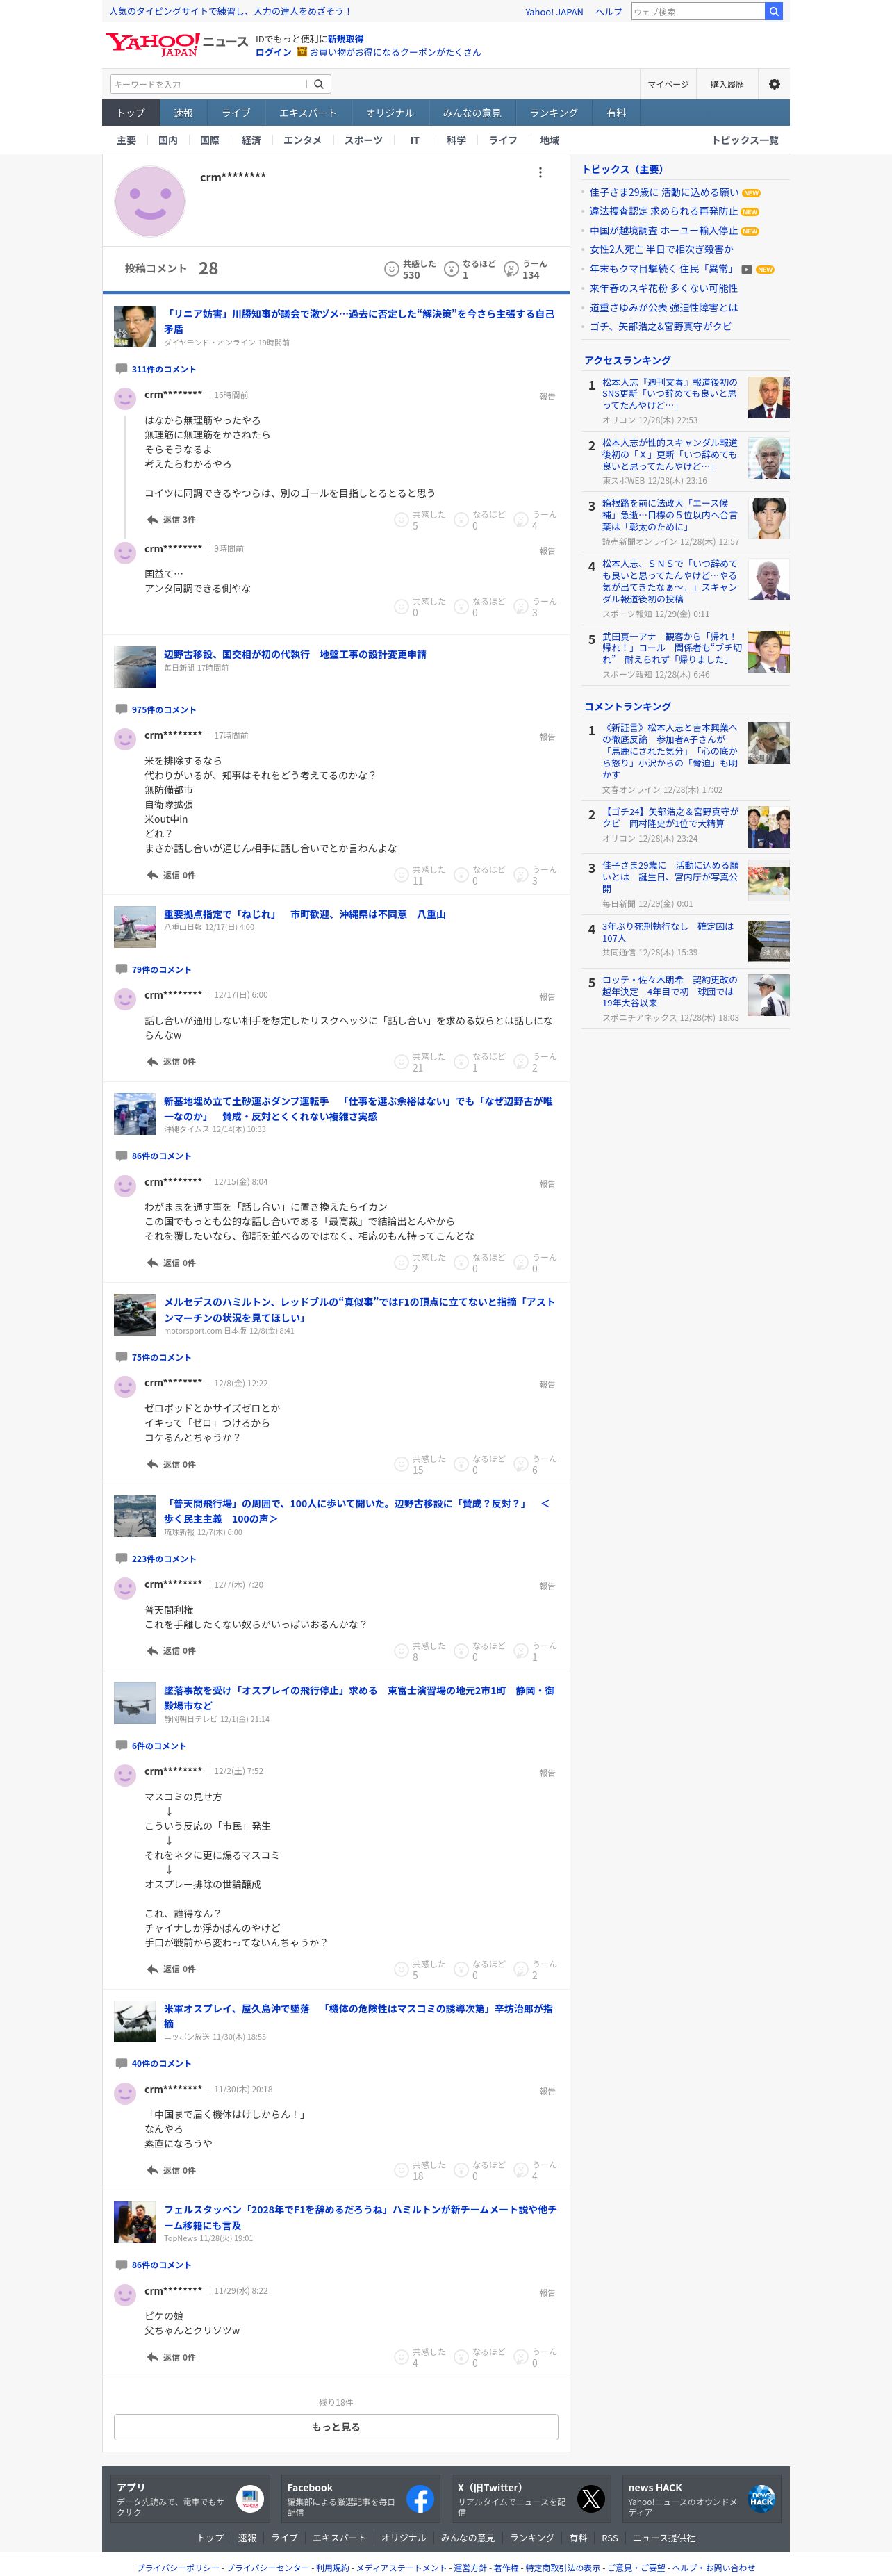Open 311件のコメント link
892x2576 pixels.
pos(164,369)
